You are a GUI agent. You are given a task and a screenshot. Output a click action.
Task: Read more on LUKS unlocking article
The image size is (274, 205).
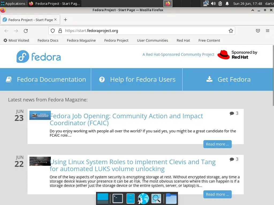tap(217, 194)
